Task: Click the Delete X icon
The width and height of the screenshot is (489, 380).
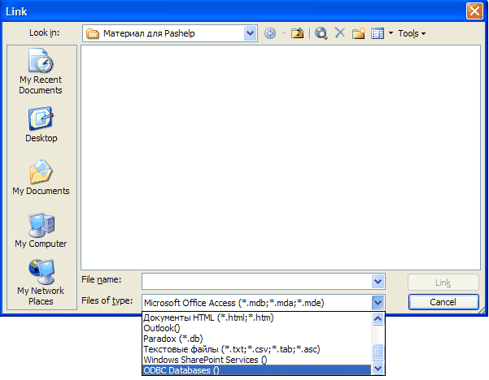Action: coord(339,32)
